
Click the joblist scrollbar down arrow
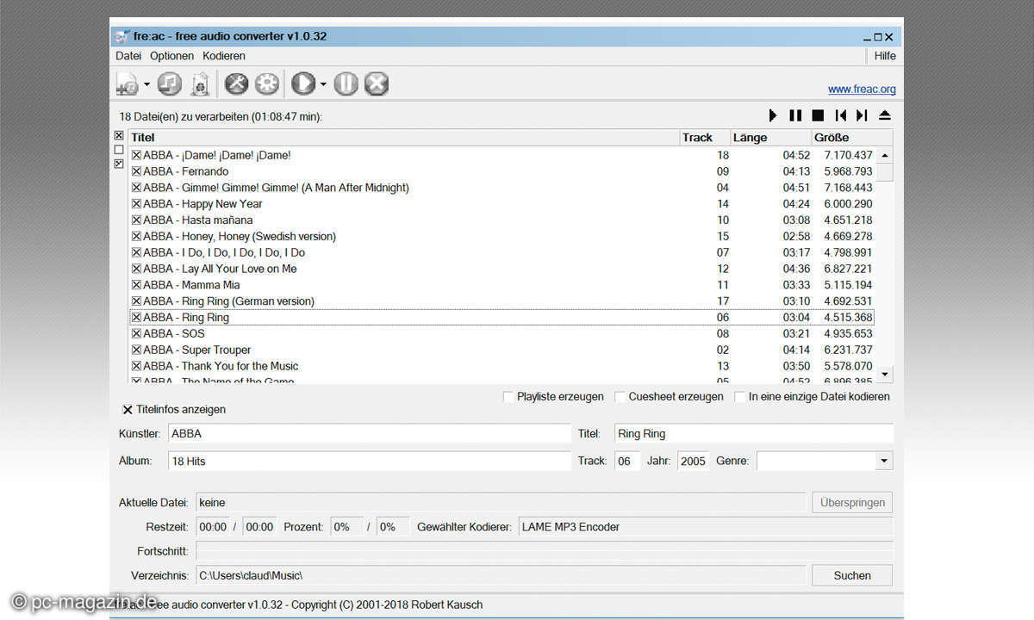[x=885, y=375]
